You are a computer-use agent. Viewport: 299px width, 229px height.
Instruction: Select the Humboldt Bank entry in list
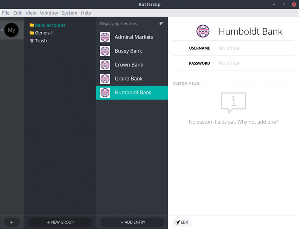tap(132, 93)
